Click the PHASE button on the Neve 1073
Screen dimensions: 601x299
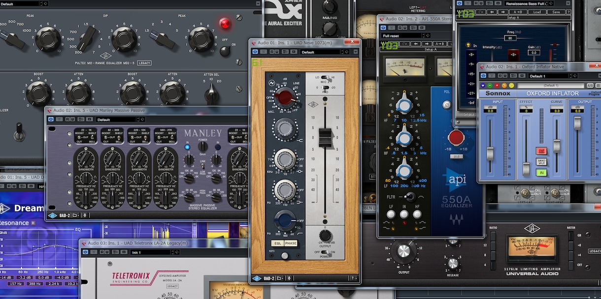[291, 243]
